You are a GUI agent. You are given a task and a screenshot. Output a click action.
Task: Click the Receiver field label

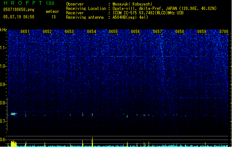click(x=75, y=13)
